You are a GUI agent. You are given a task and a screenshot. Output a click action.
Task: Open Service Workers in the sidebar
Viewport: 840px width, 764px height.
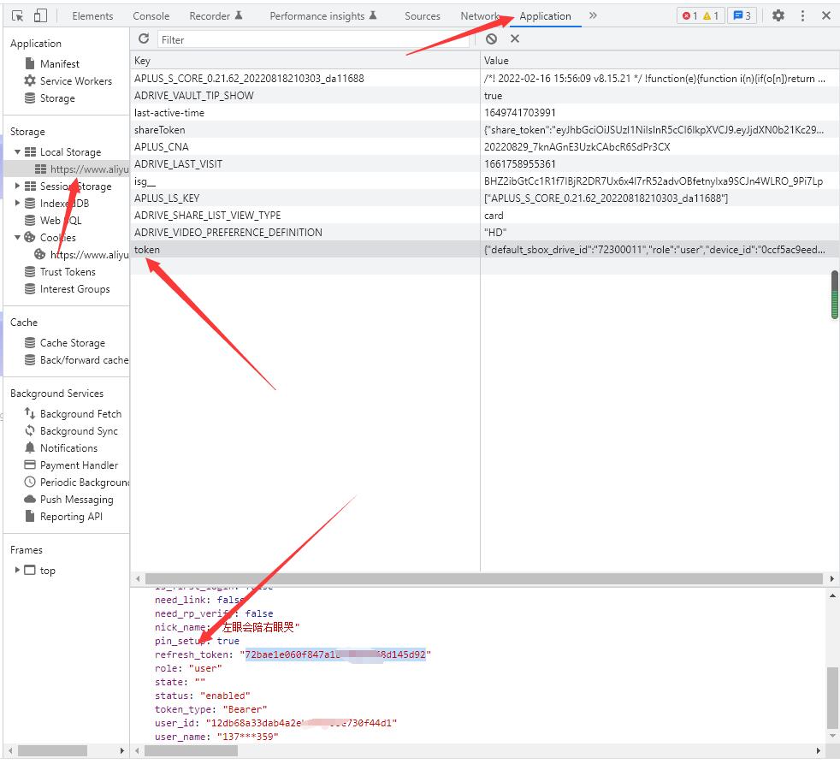(75, 81)
